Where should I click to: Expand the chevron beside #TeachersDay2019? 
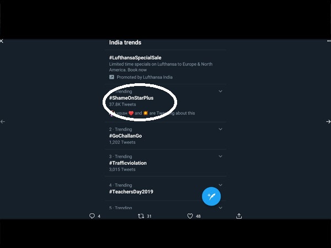(220, 185)
